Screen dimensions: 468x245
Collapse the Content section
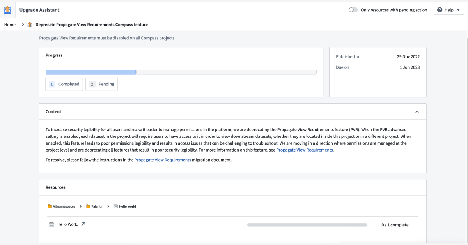click(x=417, y=111)
